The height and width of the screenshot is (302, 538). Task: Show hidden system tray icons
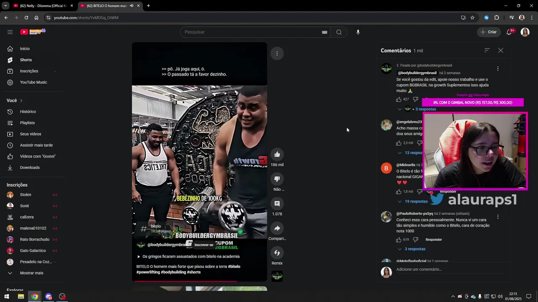point(453,297)
